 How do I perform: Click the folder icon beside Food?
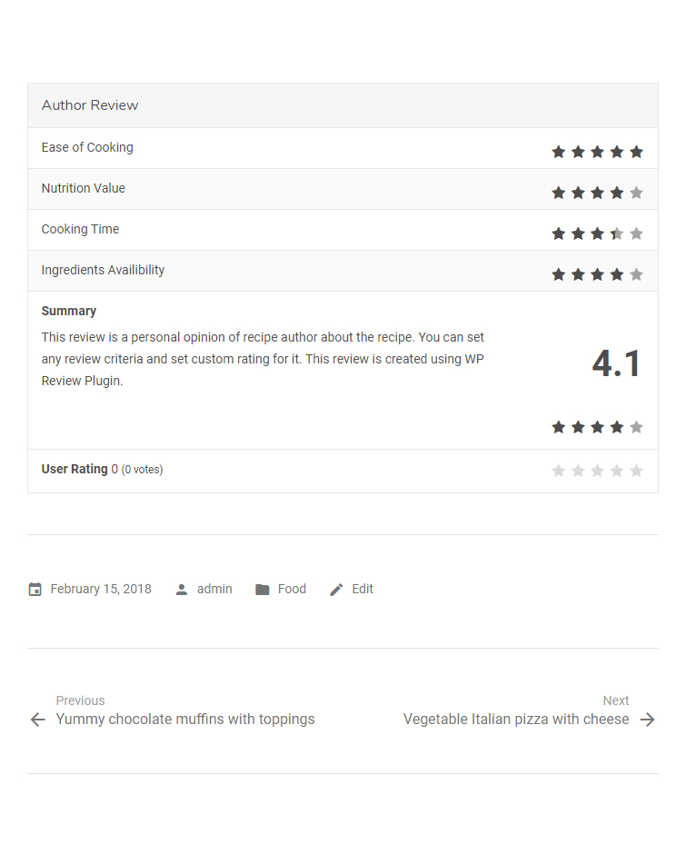click(262, 590)
